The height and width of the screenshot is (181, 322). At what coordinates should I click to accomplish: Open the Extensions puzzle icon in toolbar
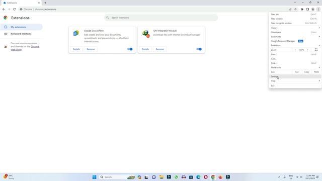302,9
